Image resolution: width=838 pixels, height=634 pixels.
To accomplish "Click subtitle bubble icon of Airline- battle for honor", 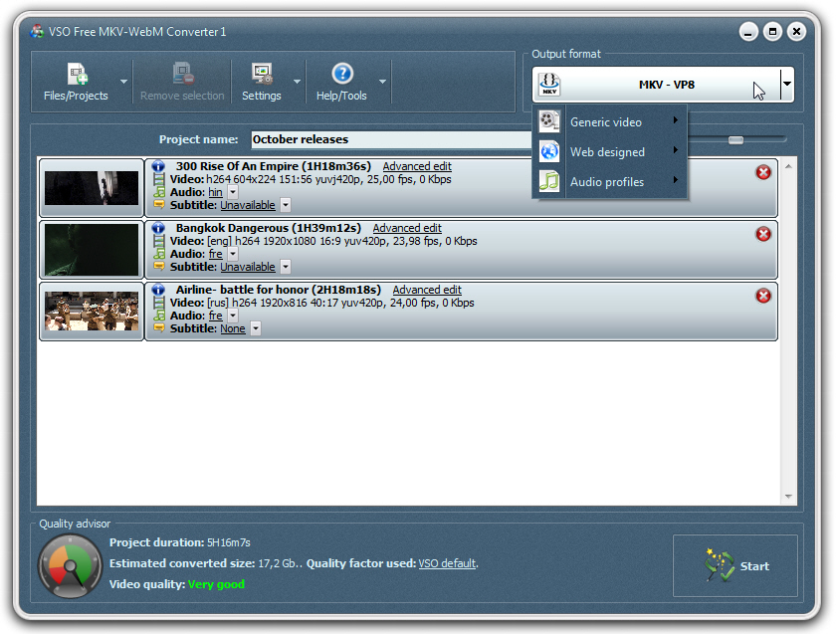I will pyautogui.click(x=158, y=327).
